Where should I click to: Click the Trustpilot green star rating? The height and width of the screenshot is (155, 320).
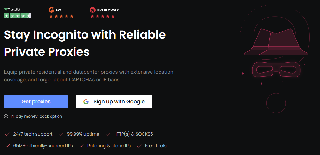point(18,16)
